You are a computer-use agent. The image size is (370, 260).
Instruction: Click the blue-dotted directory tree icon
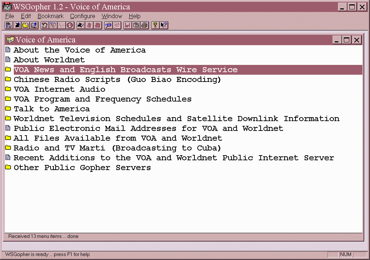pyautogui.click(x=53, y=25)
